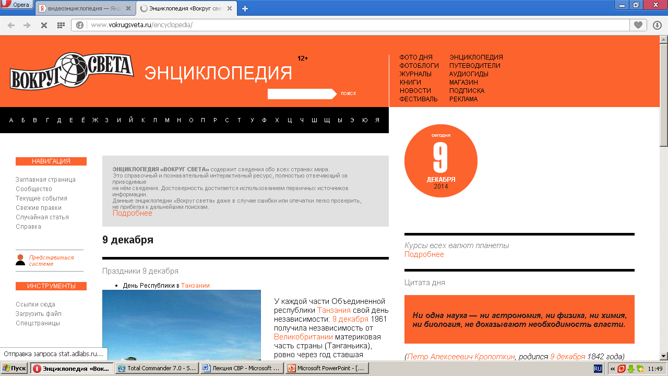Click the red Opera tray icon
Image resolution: width=668 pixels, height=376 pixels.
coord(622,369)
